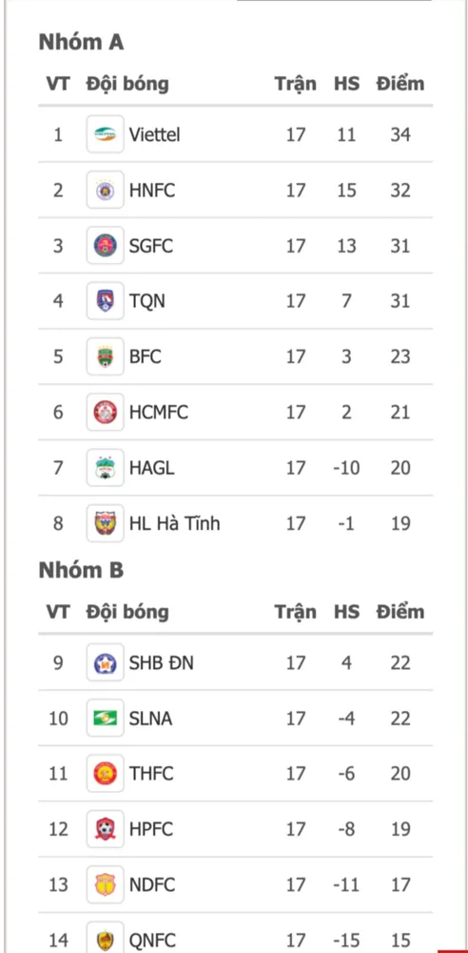Click the TQN club logo
This screenshot has width=468, height=953.
105,300
